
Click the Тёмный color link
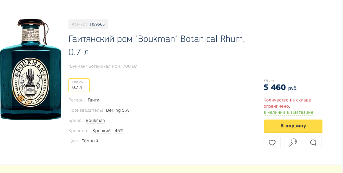click(90, 141)
